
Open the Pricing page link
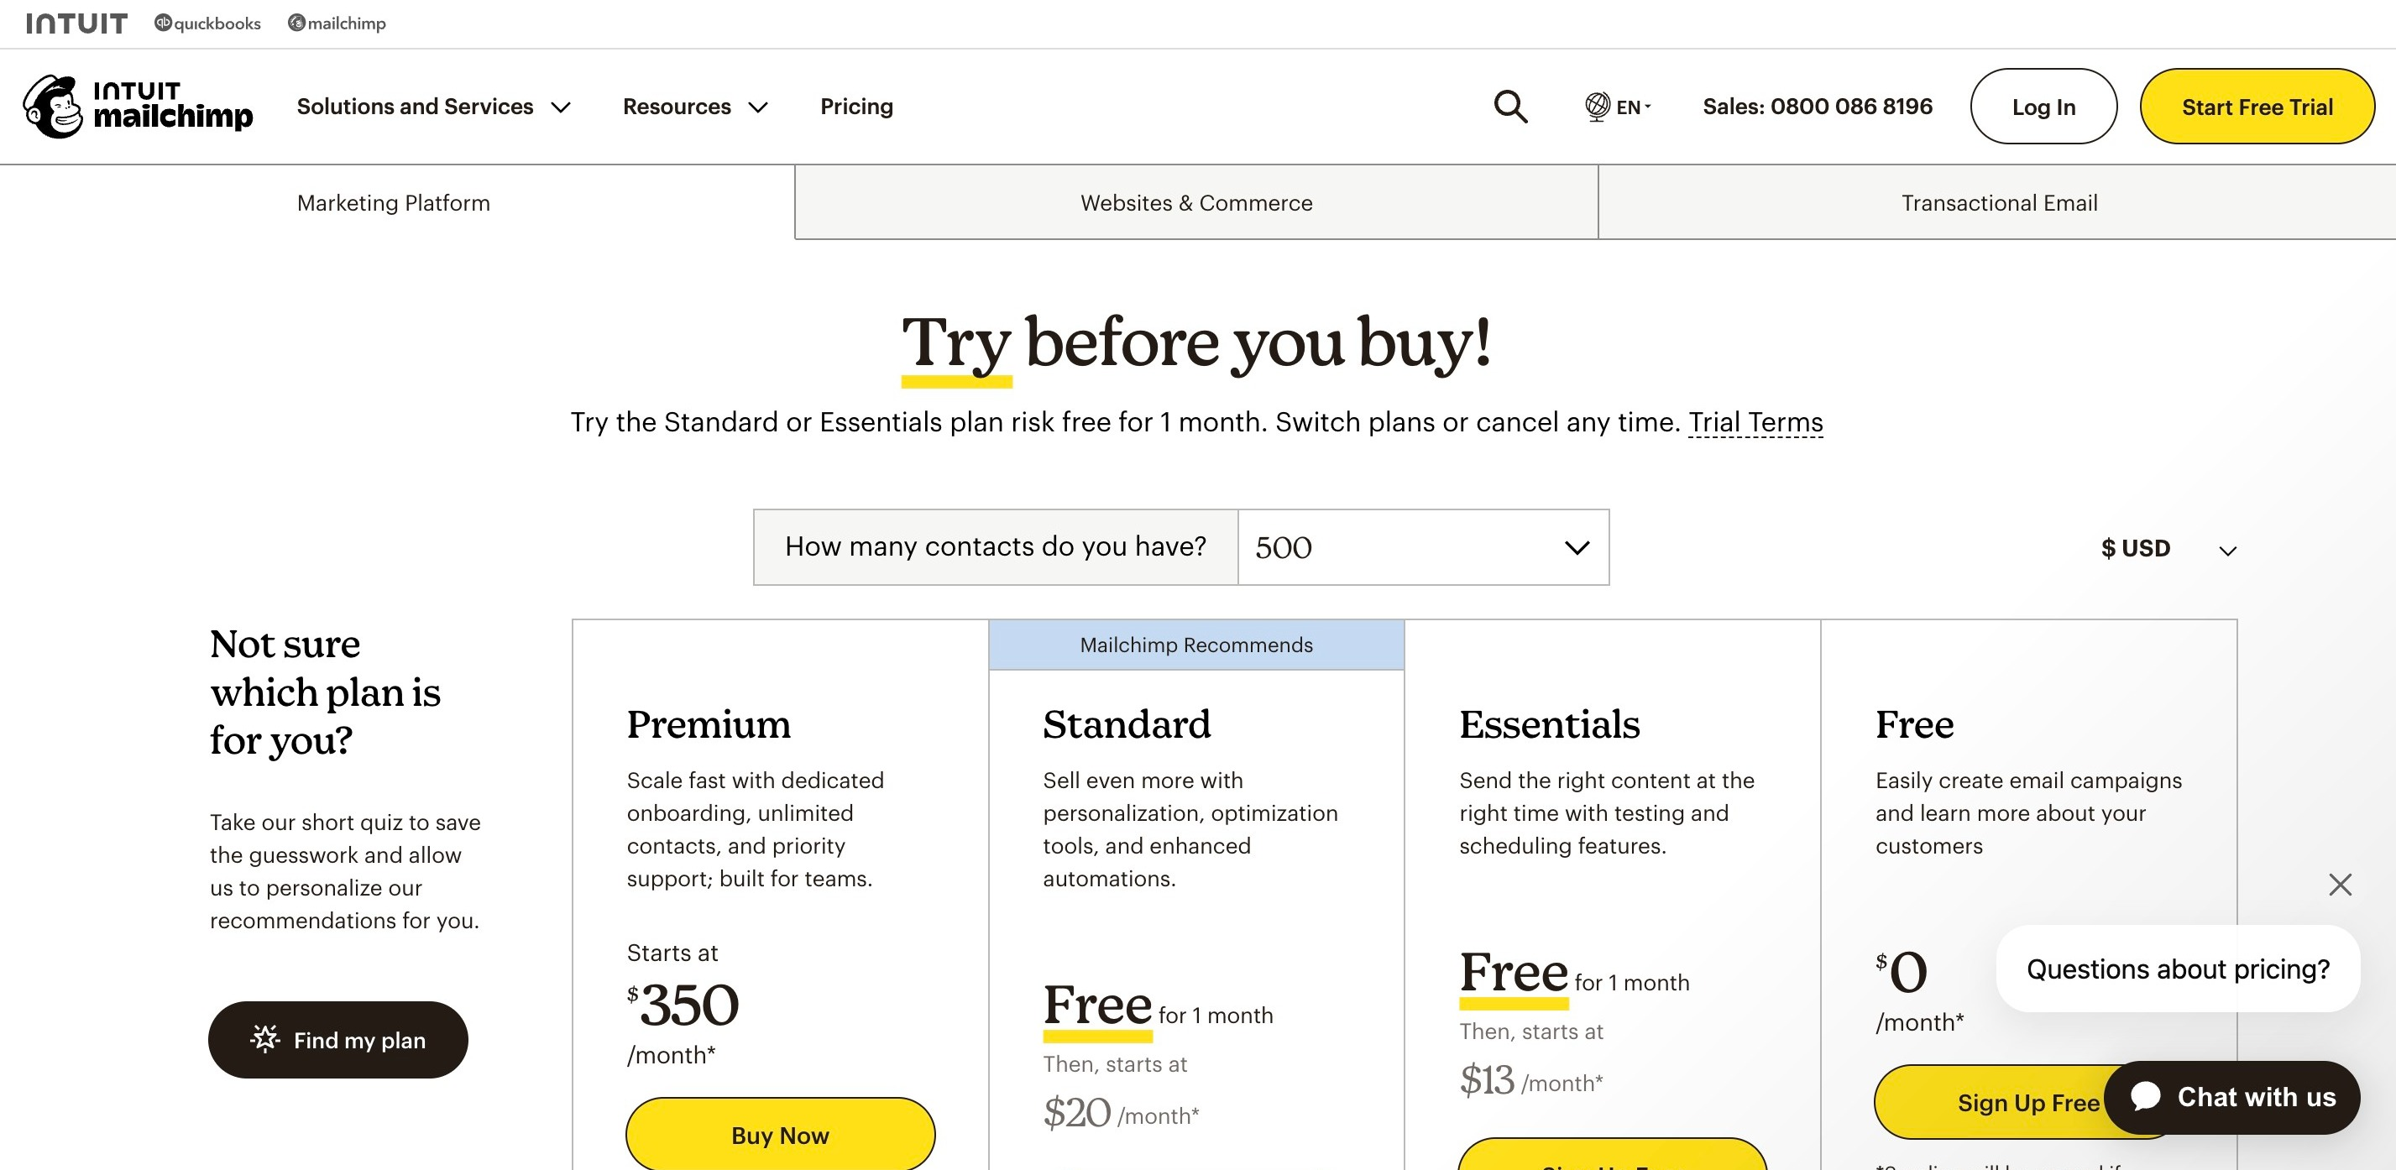tap(856, 107)
